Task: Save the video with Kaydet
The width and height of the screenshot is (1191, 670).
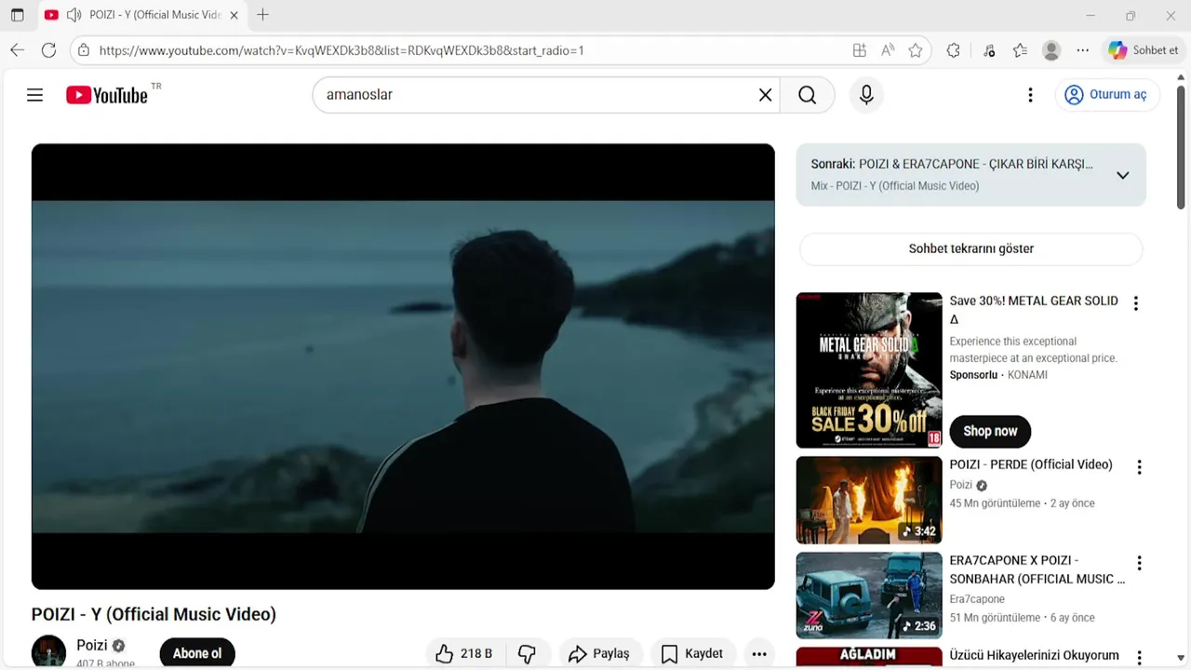Action: (x=692, y=653)
